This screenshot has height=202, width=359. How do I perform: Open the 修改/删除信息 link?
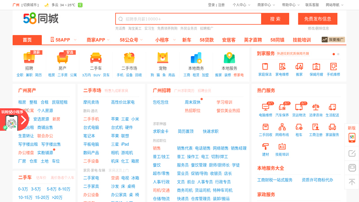click(x=318, y=28)
